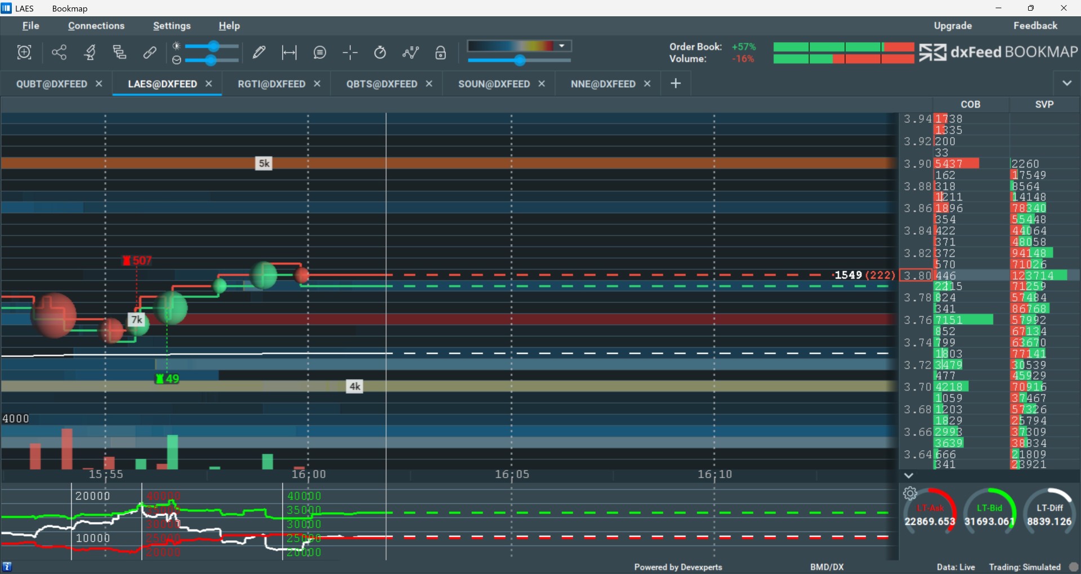
Task: Open the Settings menu
Action: click(172, 26)
